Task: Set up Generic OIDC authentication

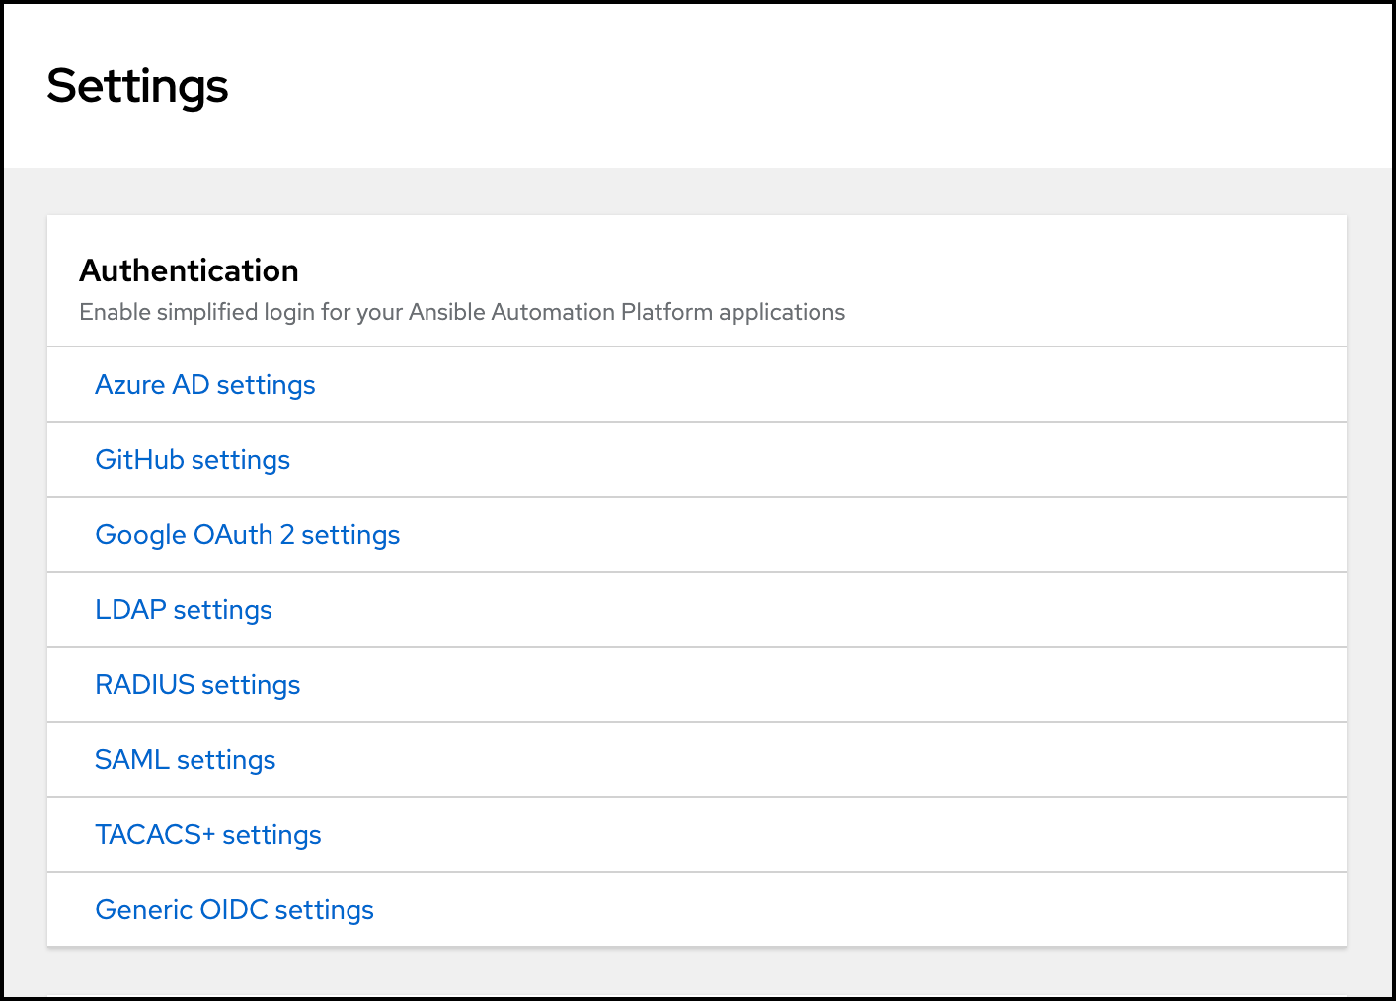Action: (x=234, y=910)
